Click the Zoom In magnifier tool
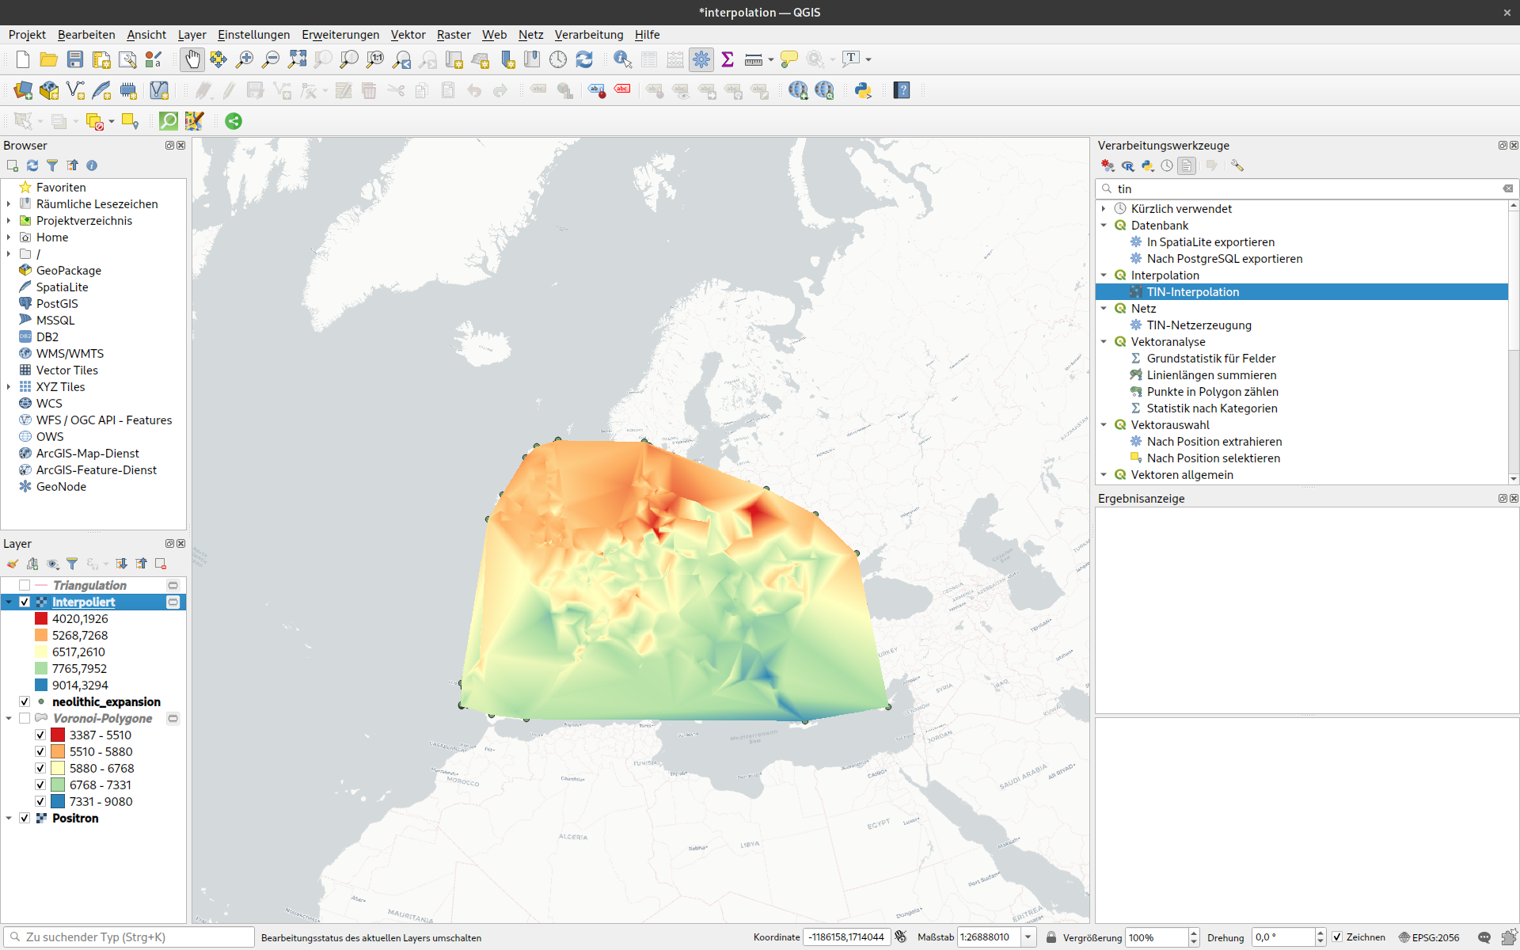This screenshot has height=950, width=1520. [x=245, y=59]
